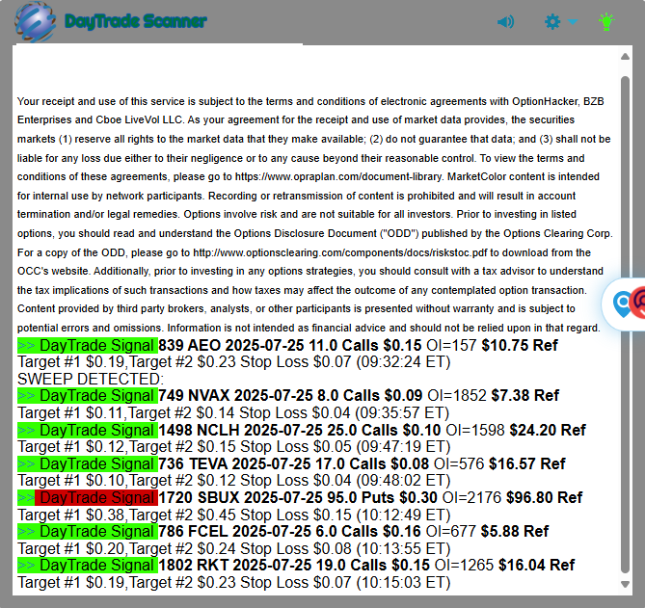Expand the settings dropdown arrow
This screenshot has height=608, width=645.
point(572,21)
